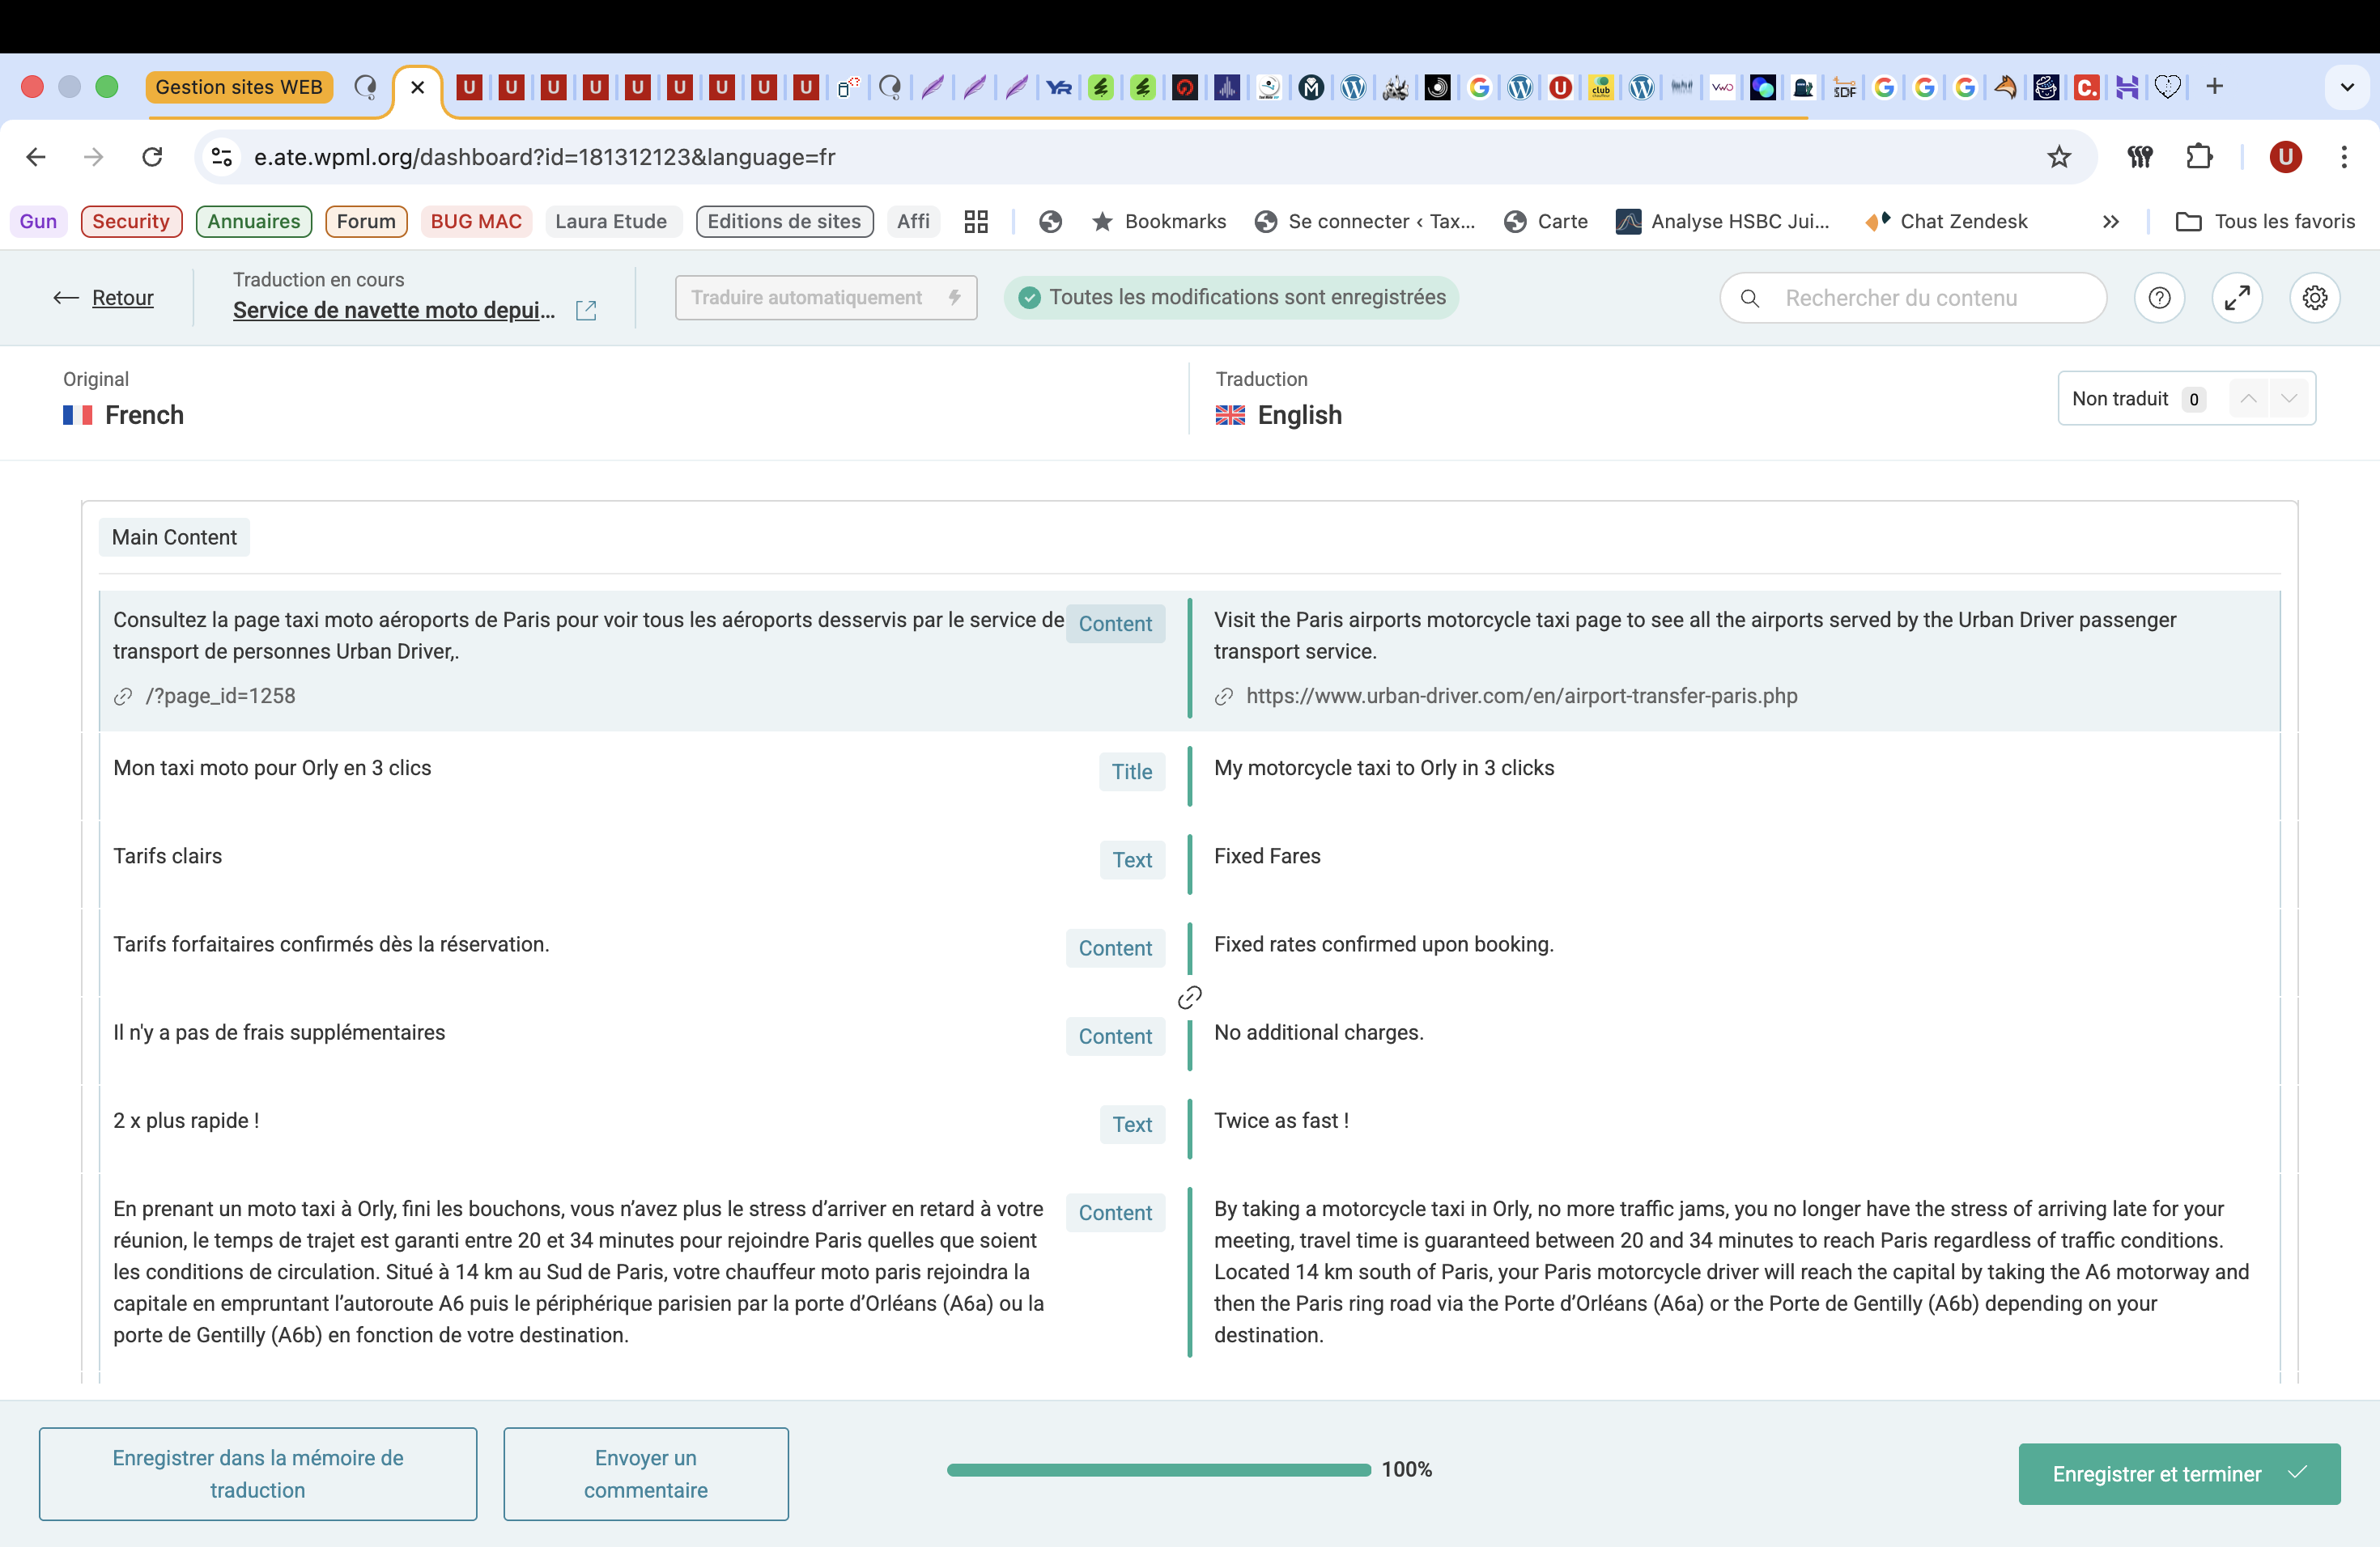Screen dimensions: 2380x1547
Task: Click the fullscreen expand icon
Action: (x=2237, y=298)
